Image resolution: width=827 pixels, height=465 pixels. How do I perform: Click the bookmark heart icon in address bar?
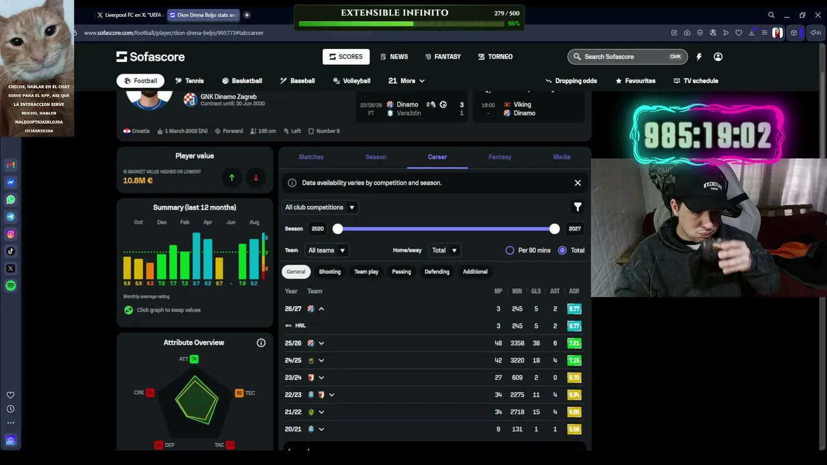point(738,33)
